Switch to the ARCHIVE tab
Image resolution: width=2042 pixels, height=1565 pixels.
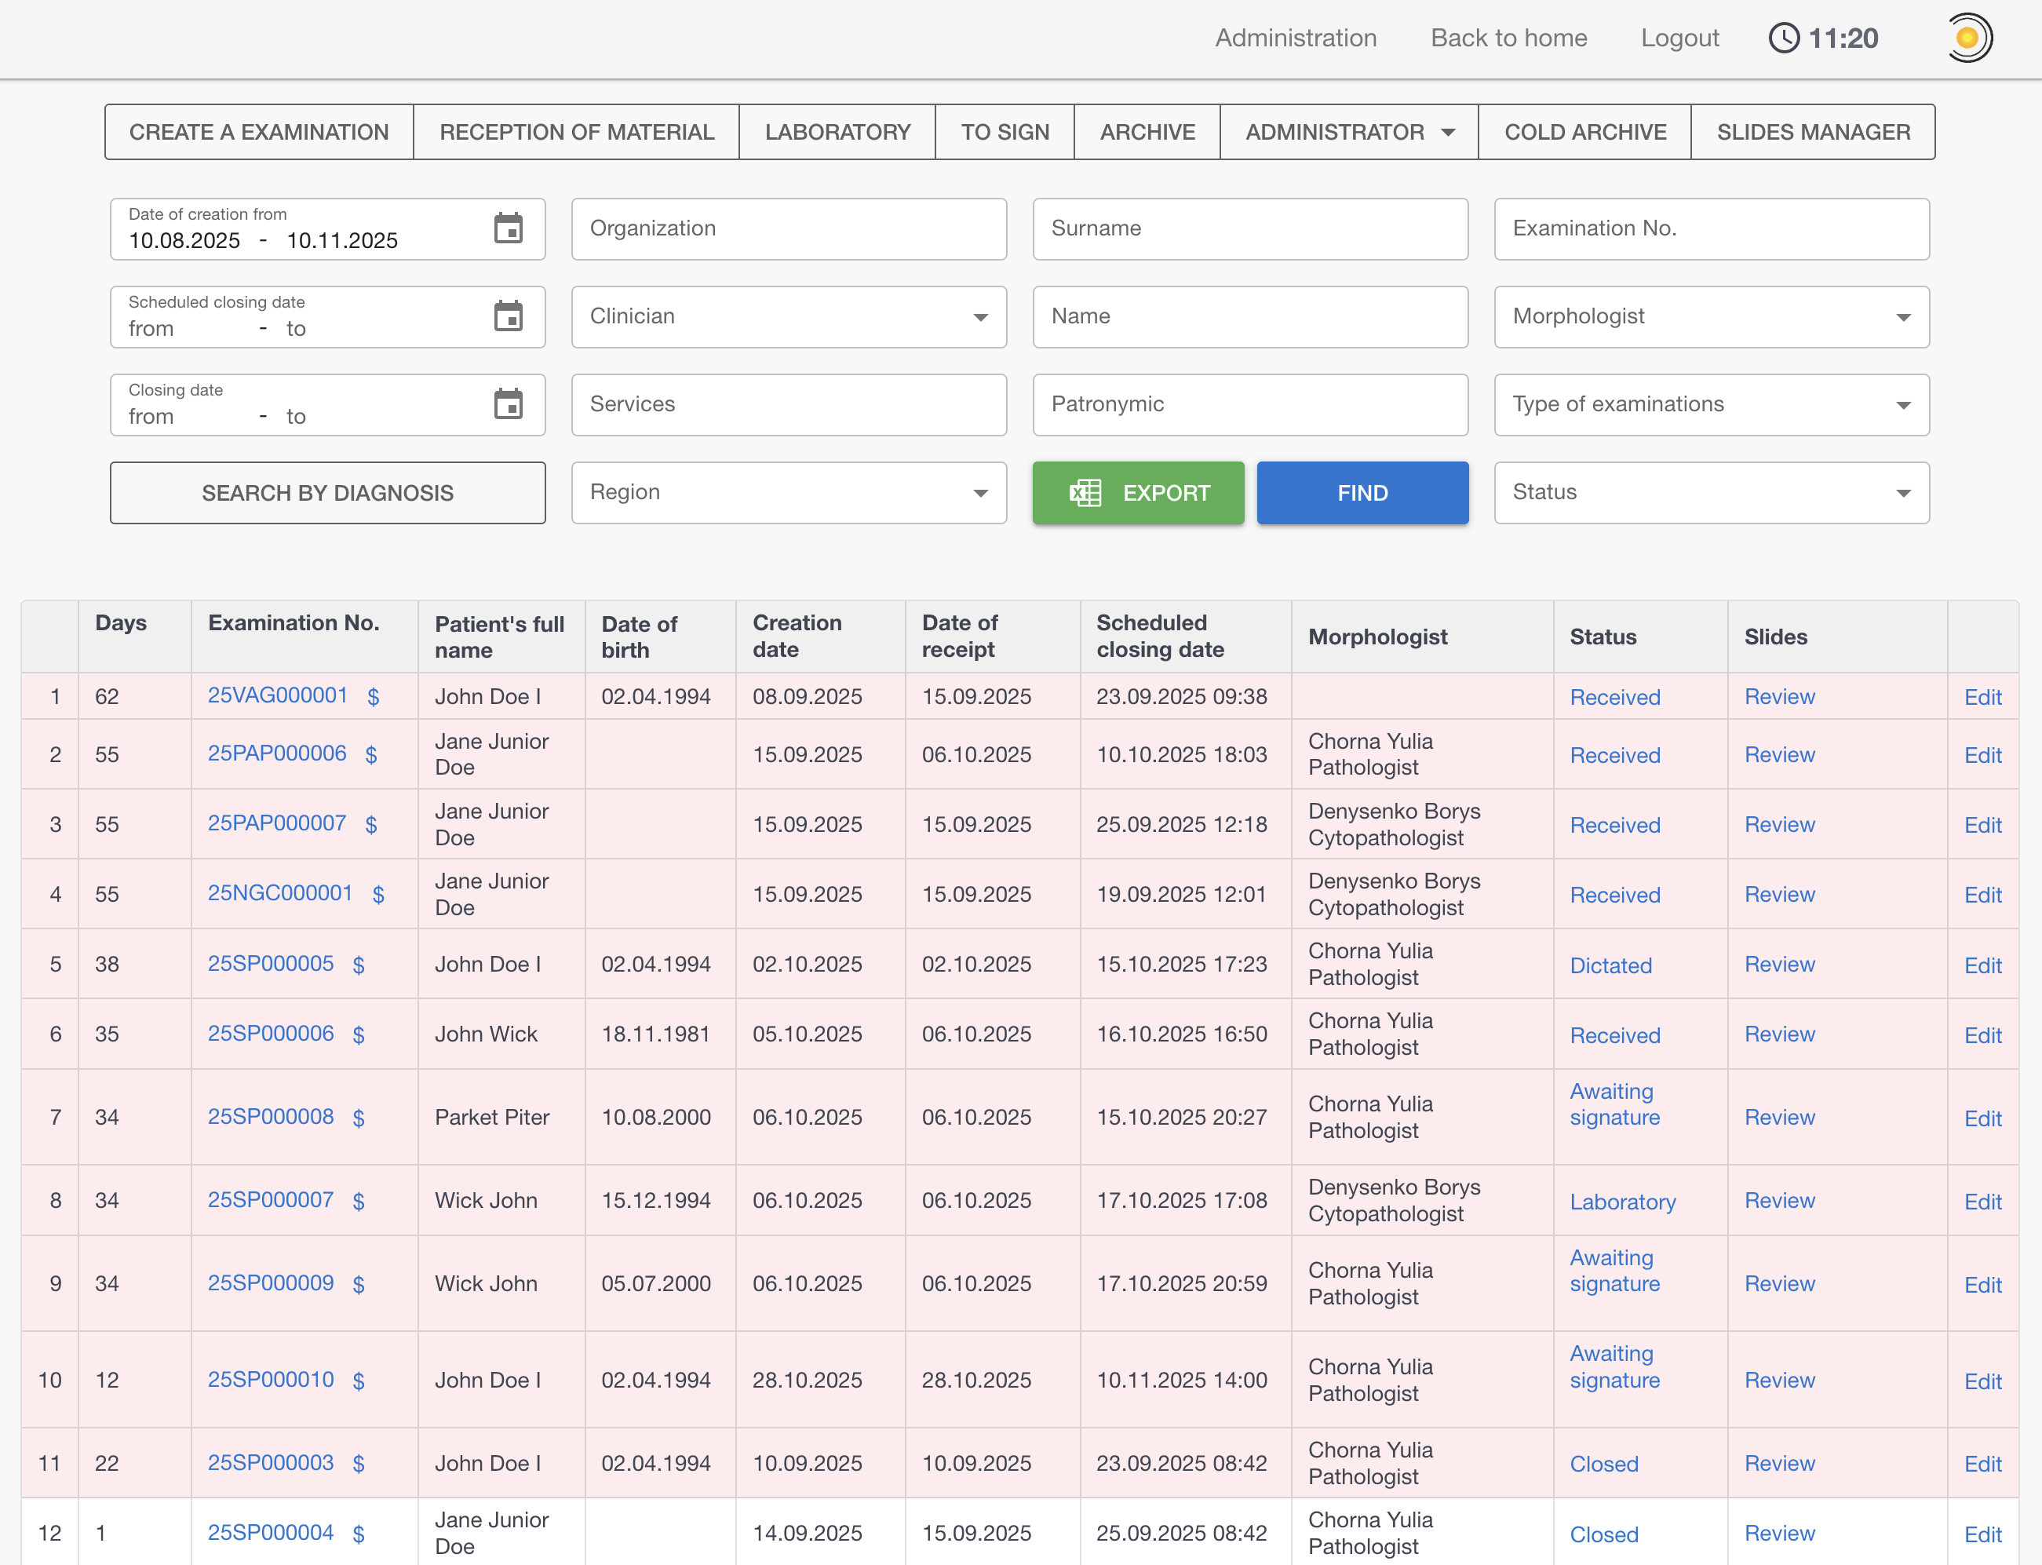[1147, 131]
